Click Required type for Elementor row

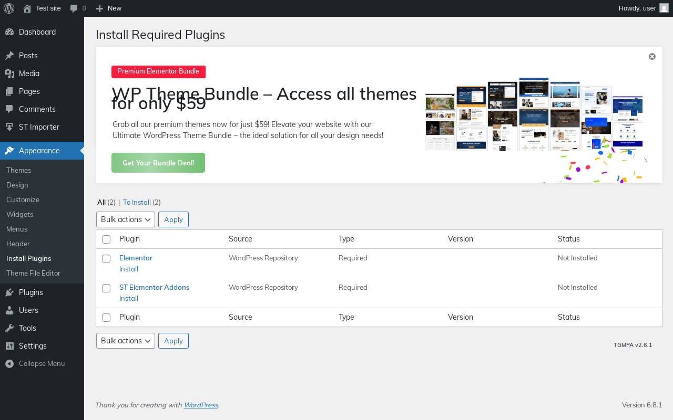pos(353,258)
